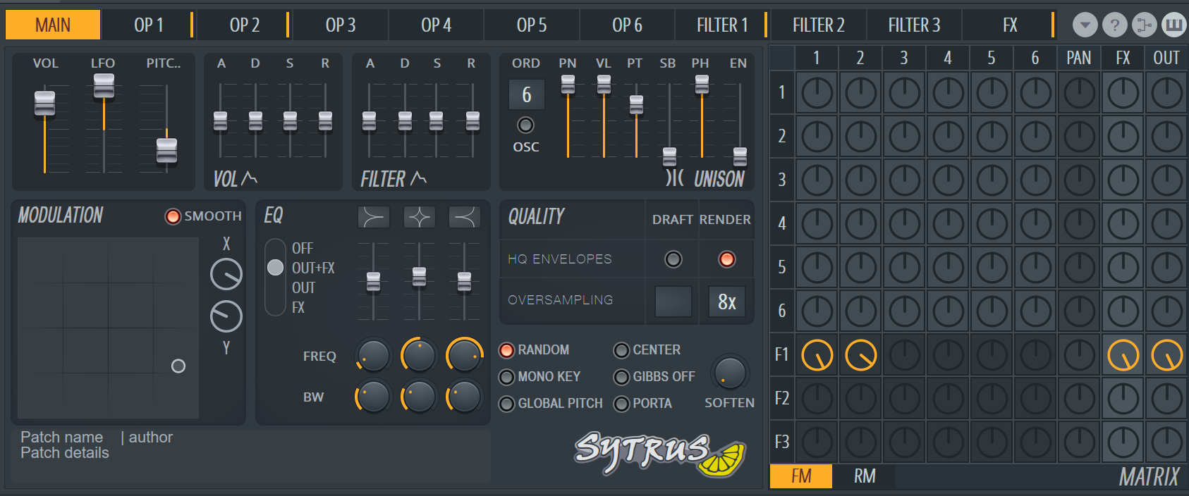Click the LFO slider handle
1189x496 pixels.
pyautogui.click(x=104, y=86)
